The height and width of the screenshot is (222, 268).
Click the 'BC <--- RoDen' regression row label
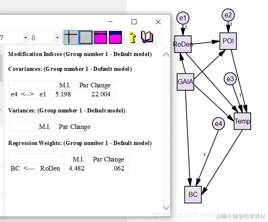tap(35, 168)
